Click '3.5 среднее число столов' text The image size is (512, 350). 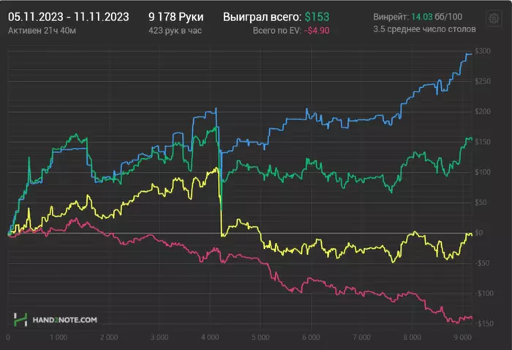(424, 29)
